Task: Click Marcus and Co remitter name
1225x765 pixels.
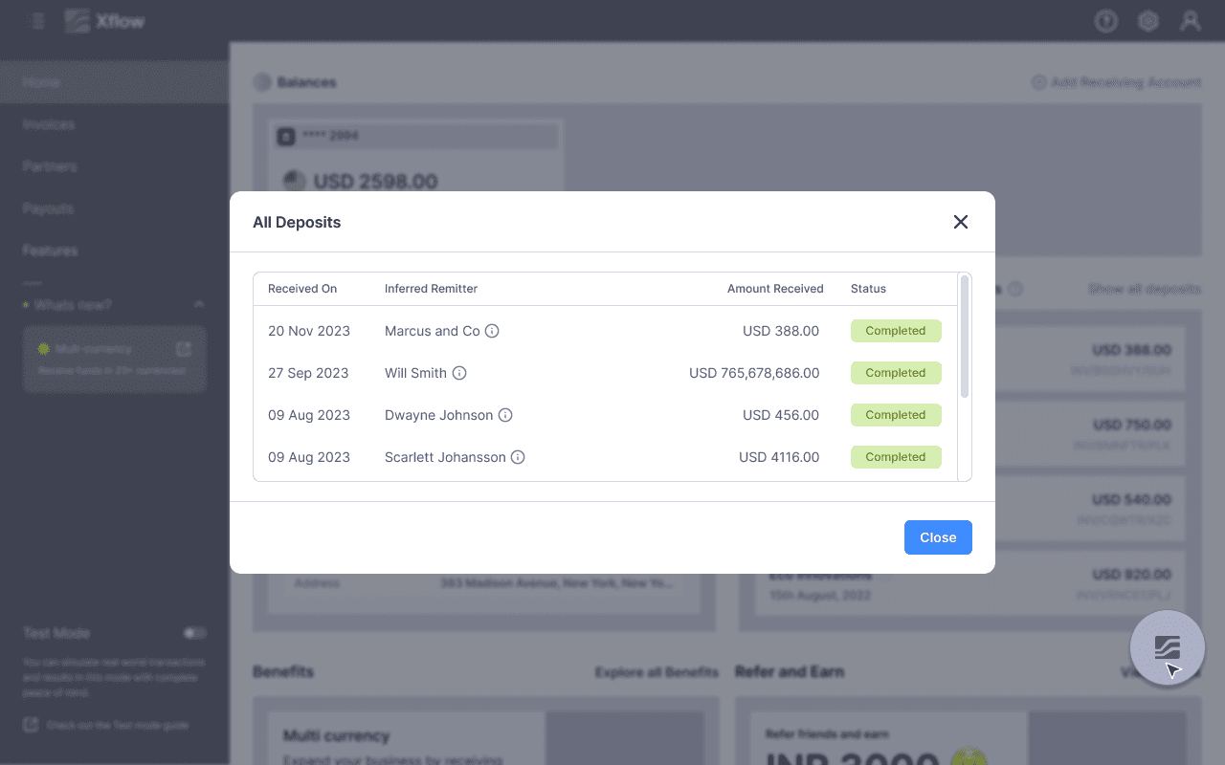Action: (x=433, y=331)
